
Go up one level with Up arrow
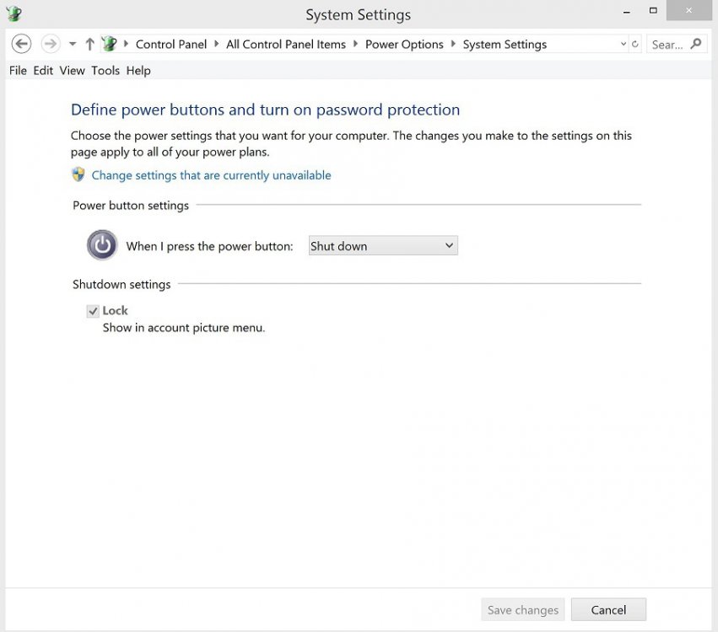89,44
